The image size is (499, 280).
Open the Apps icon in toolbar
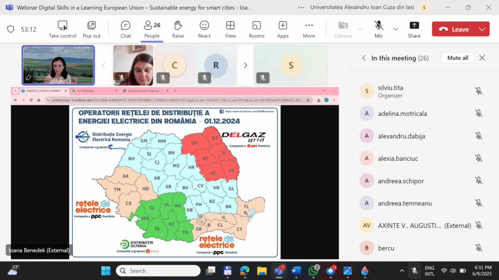pyautogui.click(x=283, y=29)
